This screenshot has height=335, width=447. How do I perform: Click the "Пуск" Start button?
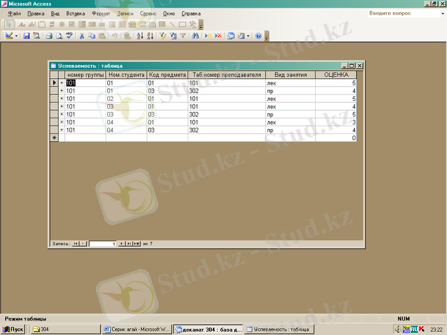pos(13,329)
